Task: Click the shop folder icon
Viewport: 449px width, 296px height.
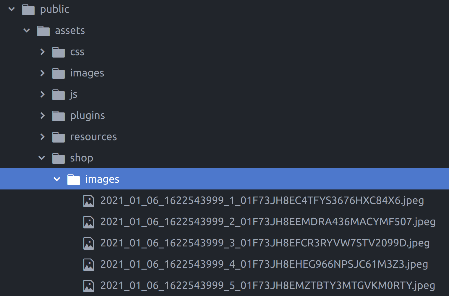Action: click(x=58, y=158)
